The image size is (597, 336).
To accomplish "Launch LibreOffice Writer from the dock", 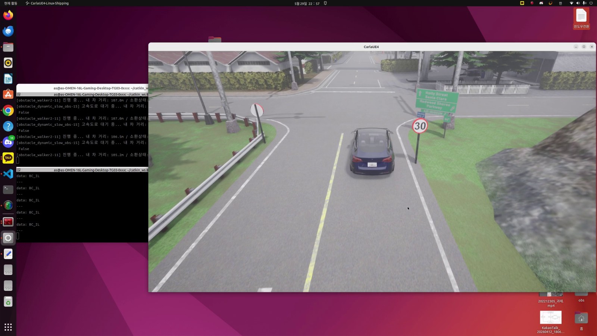I will [8, 79].
